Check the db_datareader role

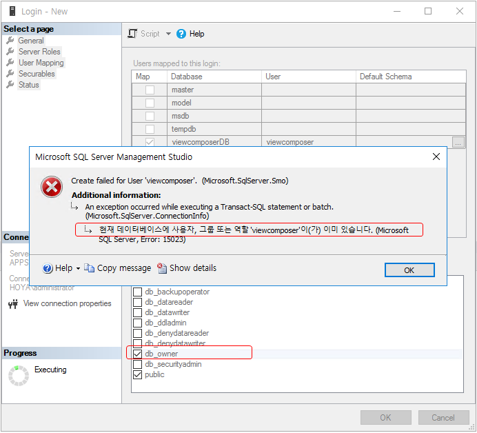pos(137,302)
